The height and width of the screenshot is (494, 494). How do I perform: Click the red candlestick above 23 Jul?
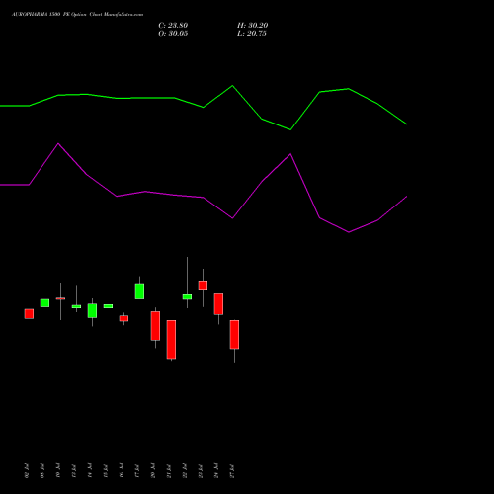203,286
